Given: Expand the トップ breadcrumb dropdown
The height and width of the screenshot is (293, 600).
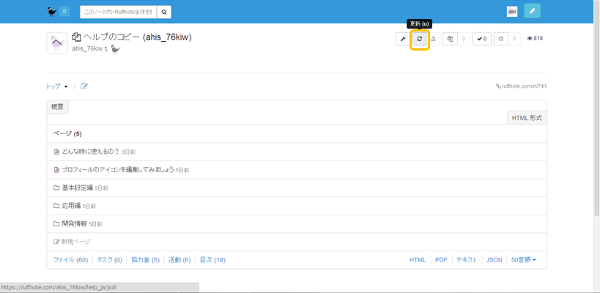Looking at the screenshot, I should (x=57, y=86).
